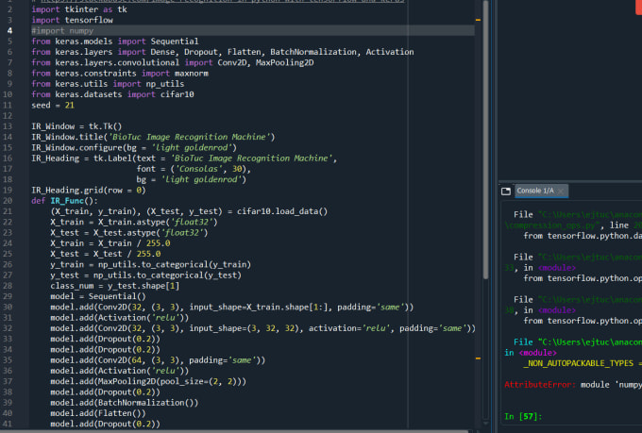
Task: Click the 'def IR_Func():' definition
Action: 65,201
